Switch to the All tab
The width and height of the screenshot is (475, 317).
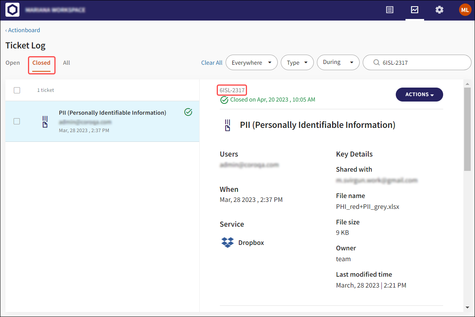pyautogui.click(x=66, y=63)
